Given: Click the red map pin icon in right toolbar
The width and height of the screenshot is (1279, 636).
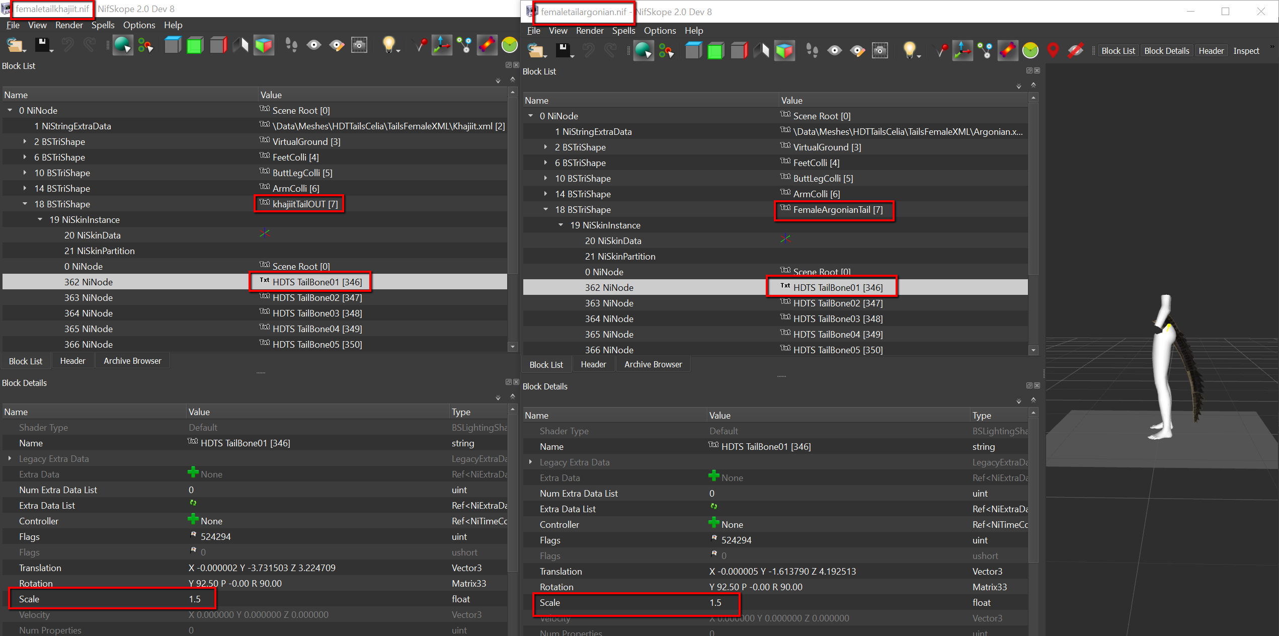Looking at the screenshot, I should pos(1053,51).
